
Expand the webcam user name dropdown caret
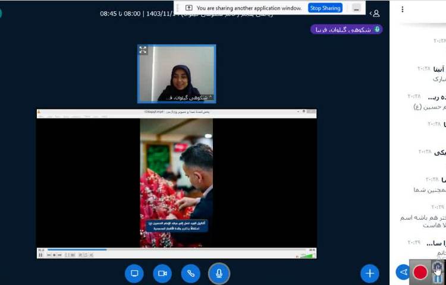point(209,97)
